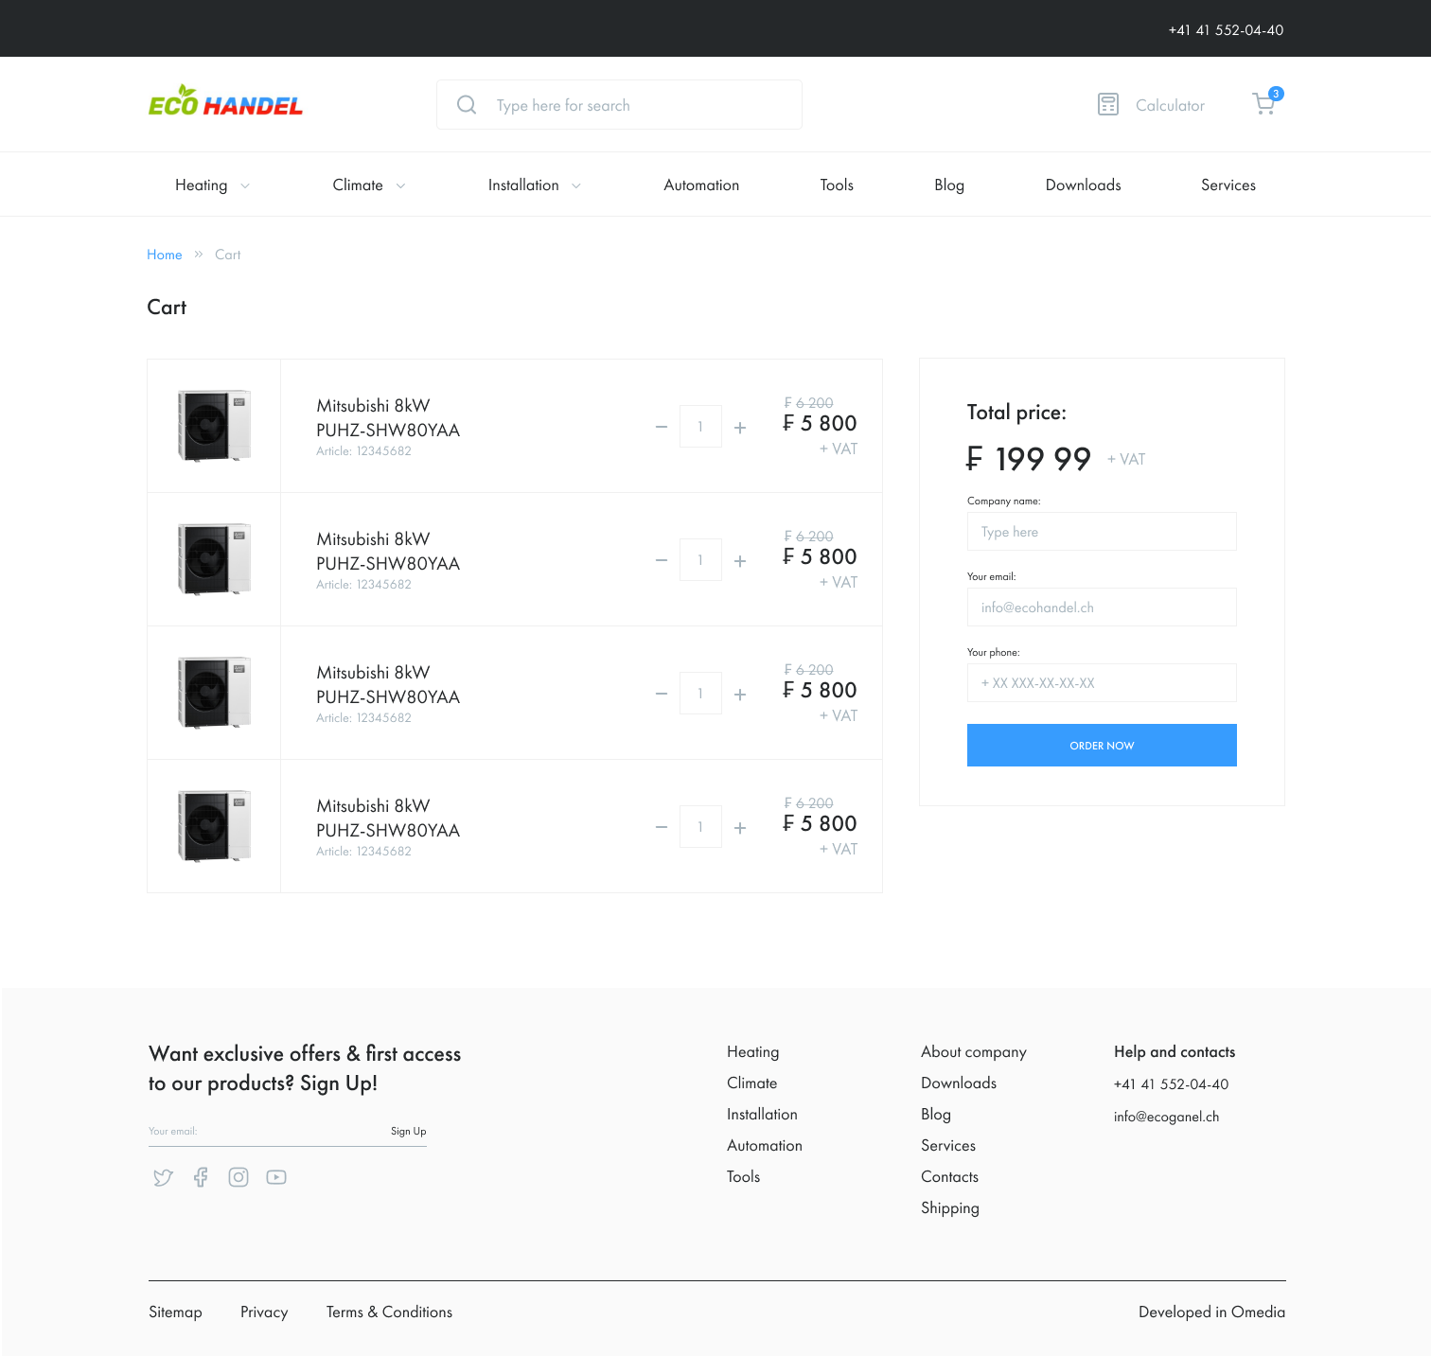Viewport: 1431px width, 1356px height.
Task: Open the Installation link in the footer
Action: (x=762, y=1115)
